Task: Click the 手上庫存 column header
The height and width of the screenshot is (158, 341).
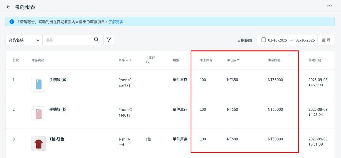Action: click(206, 60)
